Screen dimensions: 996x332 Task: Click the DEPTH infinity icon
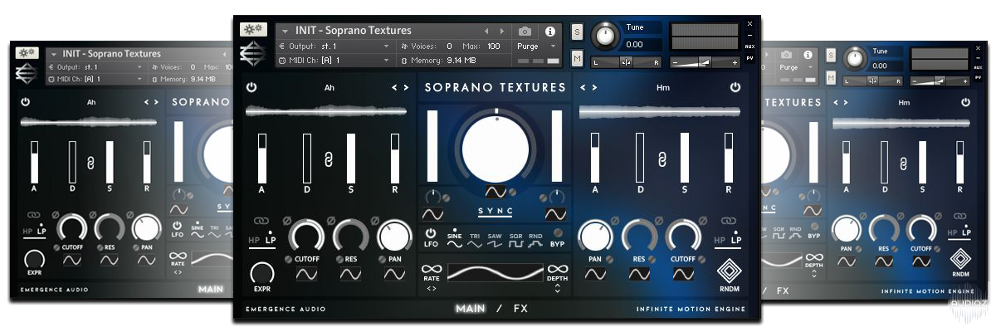tap(558, 269)
